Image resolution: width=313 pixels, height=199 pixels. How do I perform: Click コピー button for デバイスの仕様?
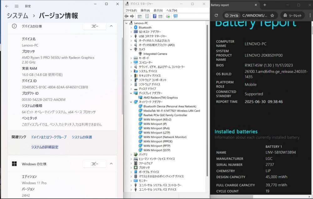point(95,26)
